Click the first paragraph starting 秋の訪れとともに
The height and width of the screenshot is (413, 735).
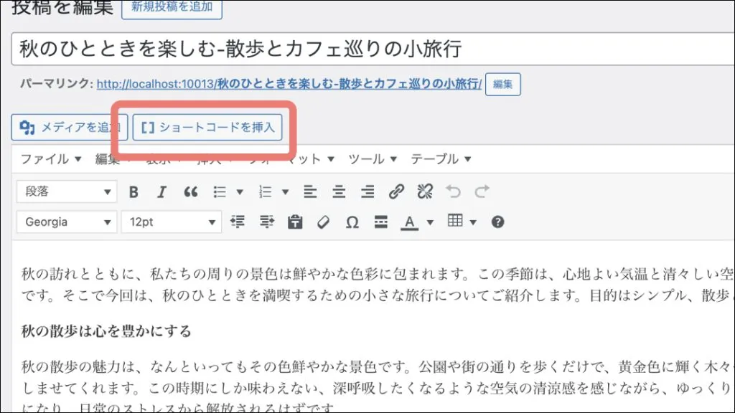[x=378, y=284]
